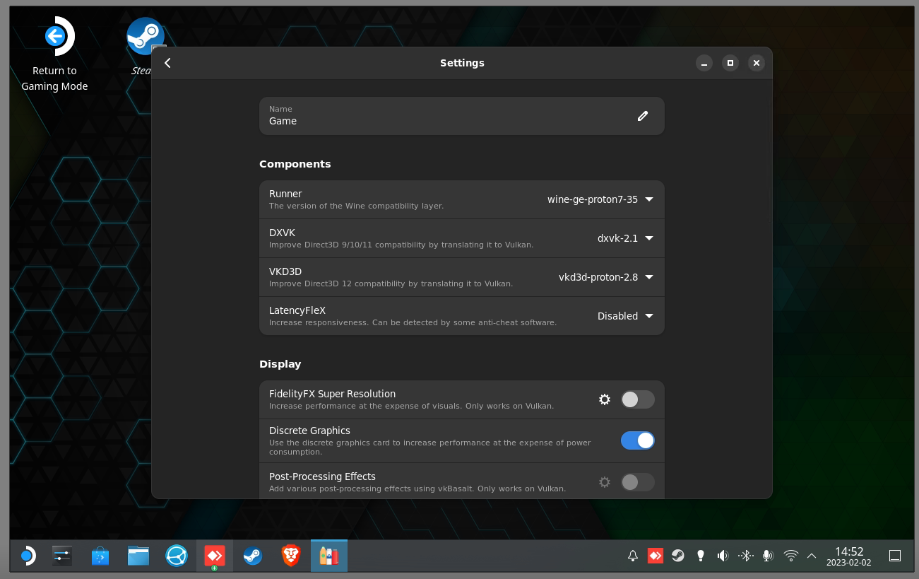The height and width of the screenshot is (579, 919).
Task: Open the blue globe browser taskbar icon
Action: pos(176,556)
